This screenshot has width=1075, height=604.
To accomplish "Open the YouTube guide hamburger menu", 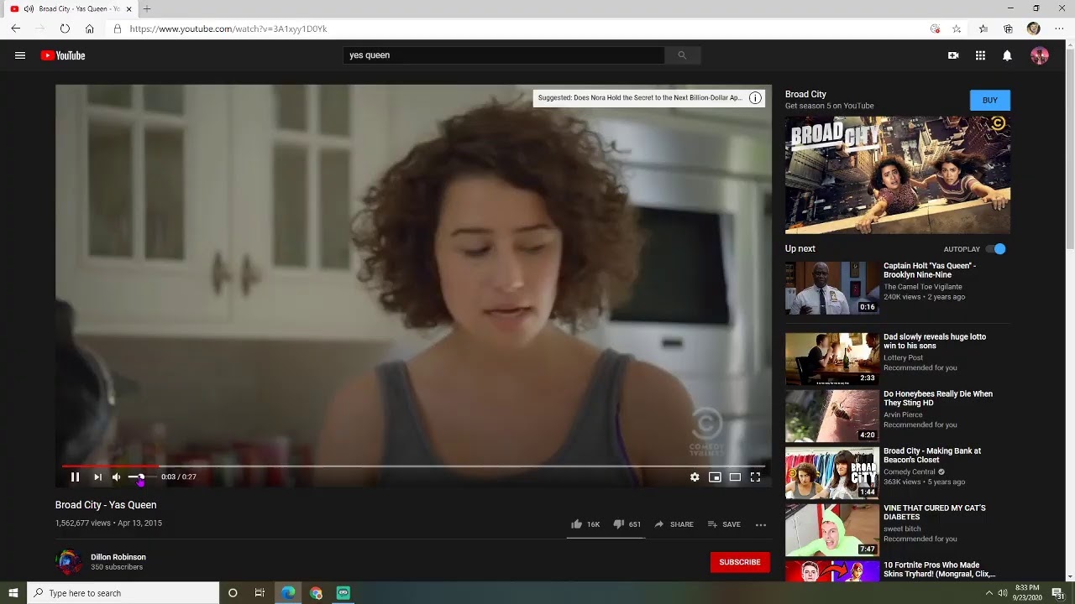I will 20,55.
